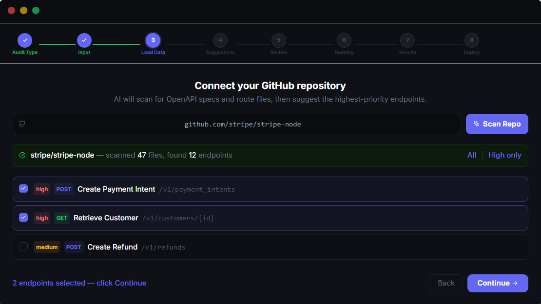Click the high badge on Create Payment Intent
This screenshot has height=304, width=541.
point(42,189)
